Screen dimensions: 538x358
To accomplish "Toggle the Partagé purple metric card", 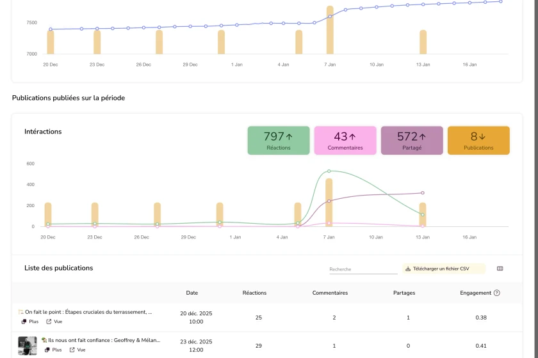I will [412, 141].
